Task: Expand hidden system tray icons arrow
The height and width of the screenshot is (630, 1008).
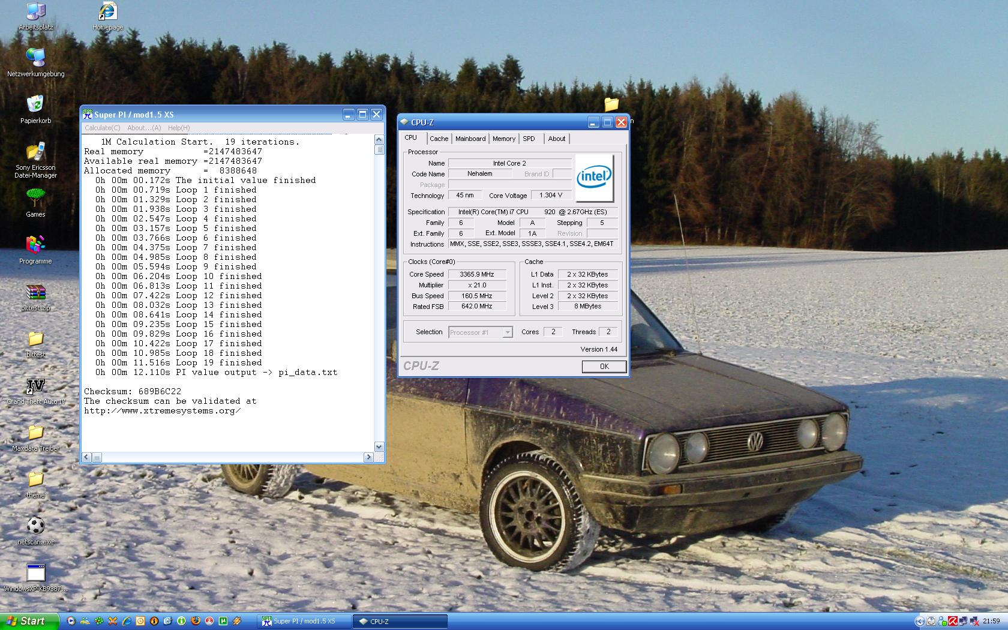Action: pos(919,621)
